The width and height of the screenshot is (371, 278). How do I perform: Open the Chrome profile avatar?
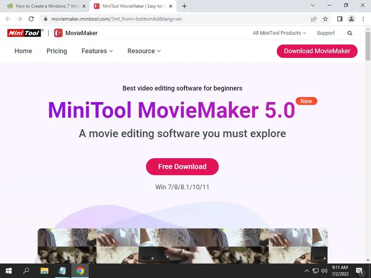pos(351,19)
